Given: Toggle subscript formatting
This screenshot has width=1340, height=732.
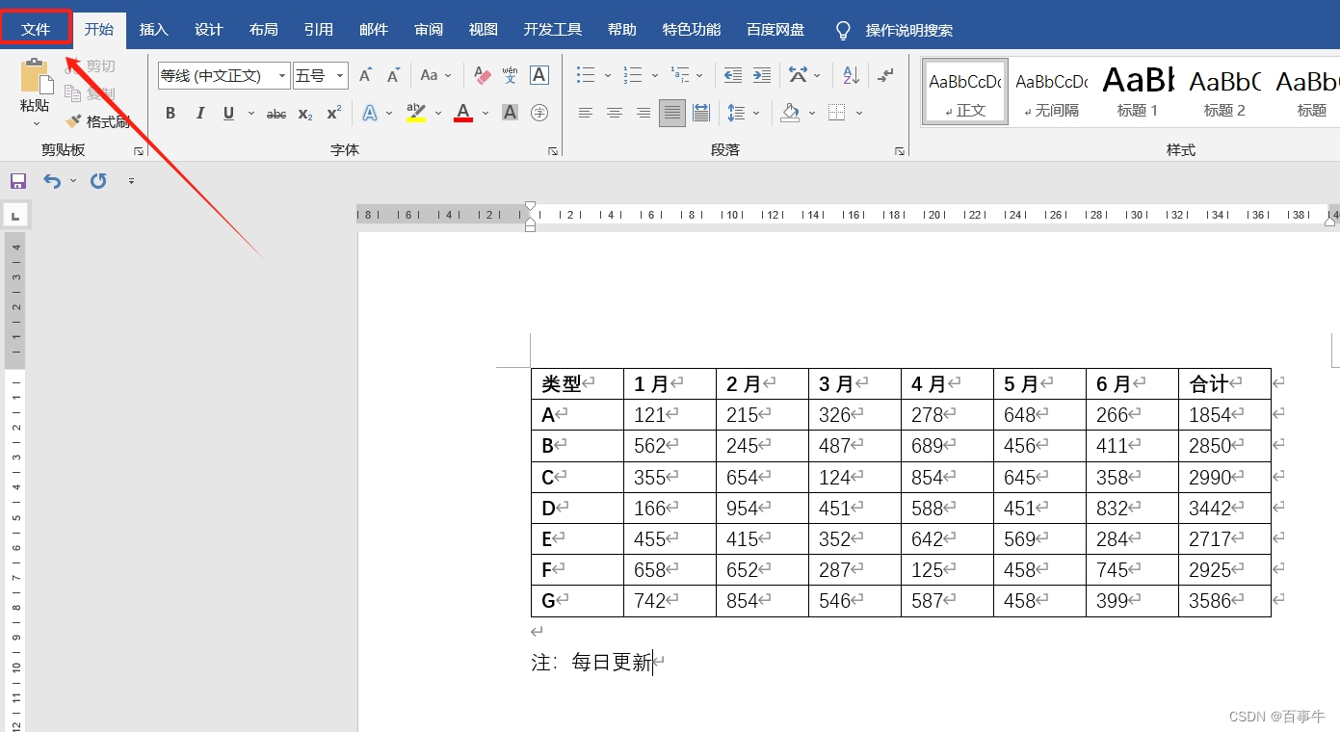Looking at the screenshot, I should [305, 114].
